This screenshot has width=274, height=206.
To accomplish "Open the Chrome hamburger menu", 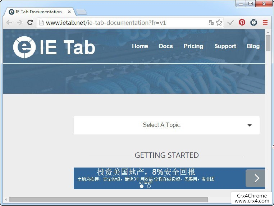I will tap(265, 22).
